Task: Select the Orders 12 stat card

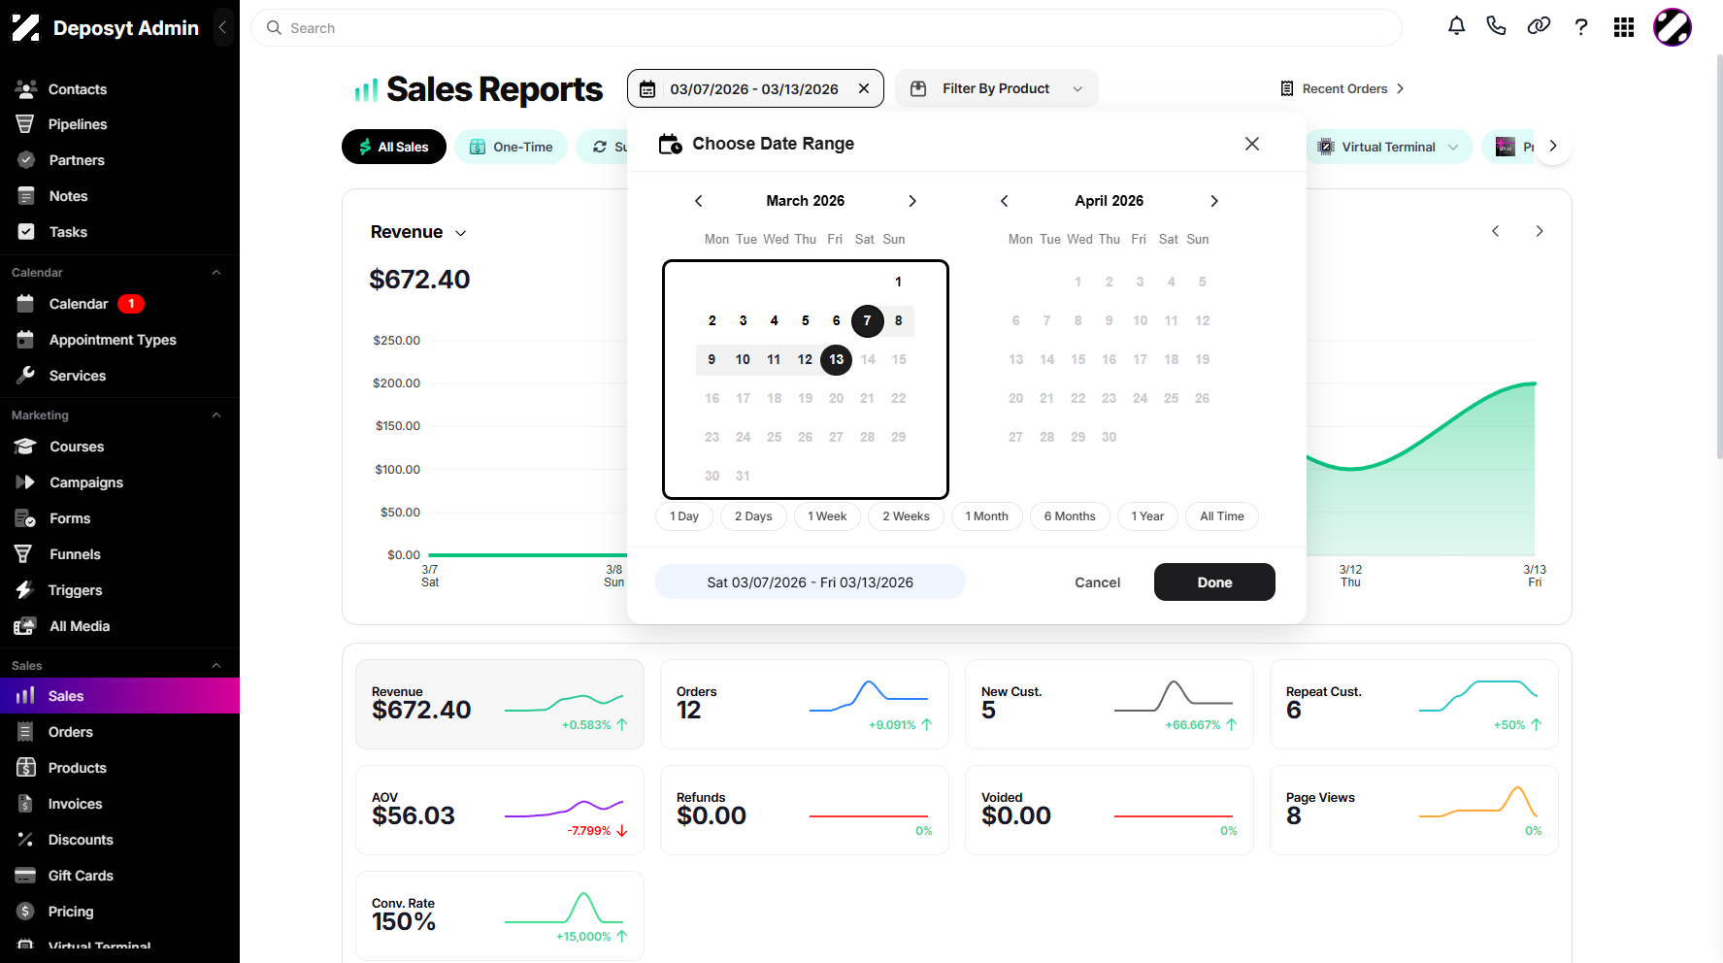Action: coord(805,704)
